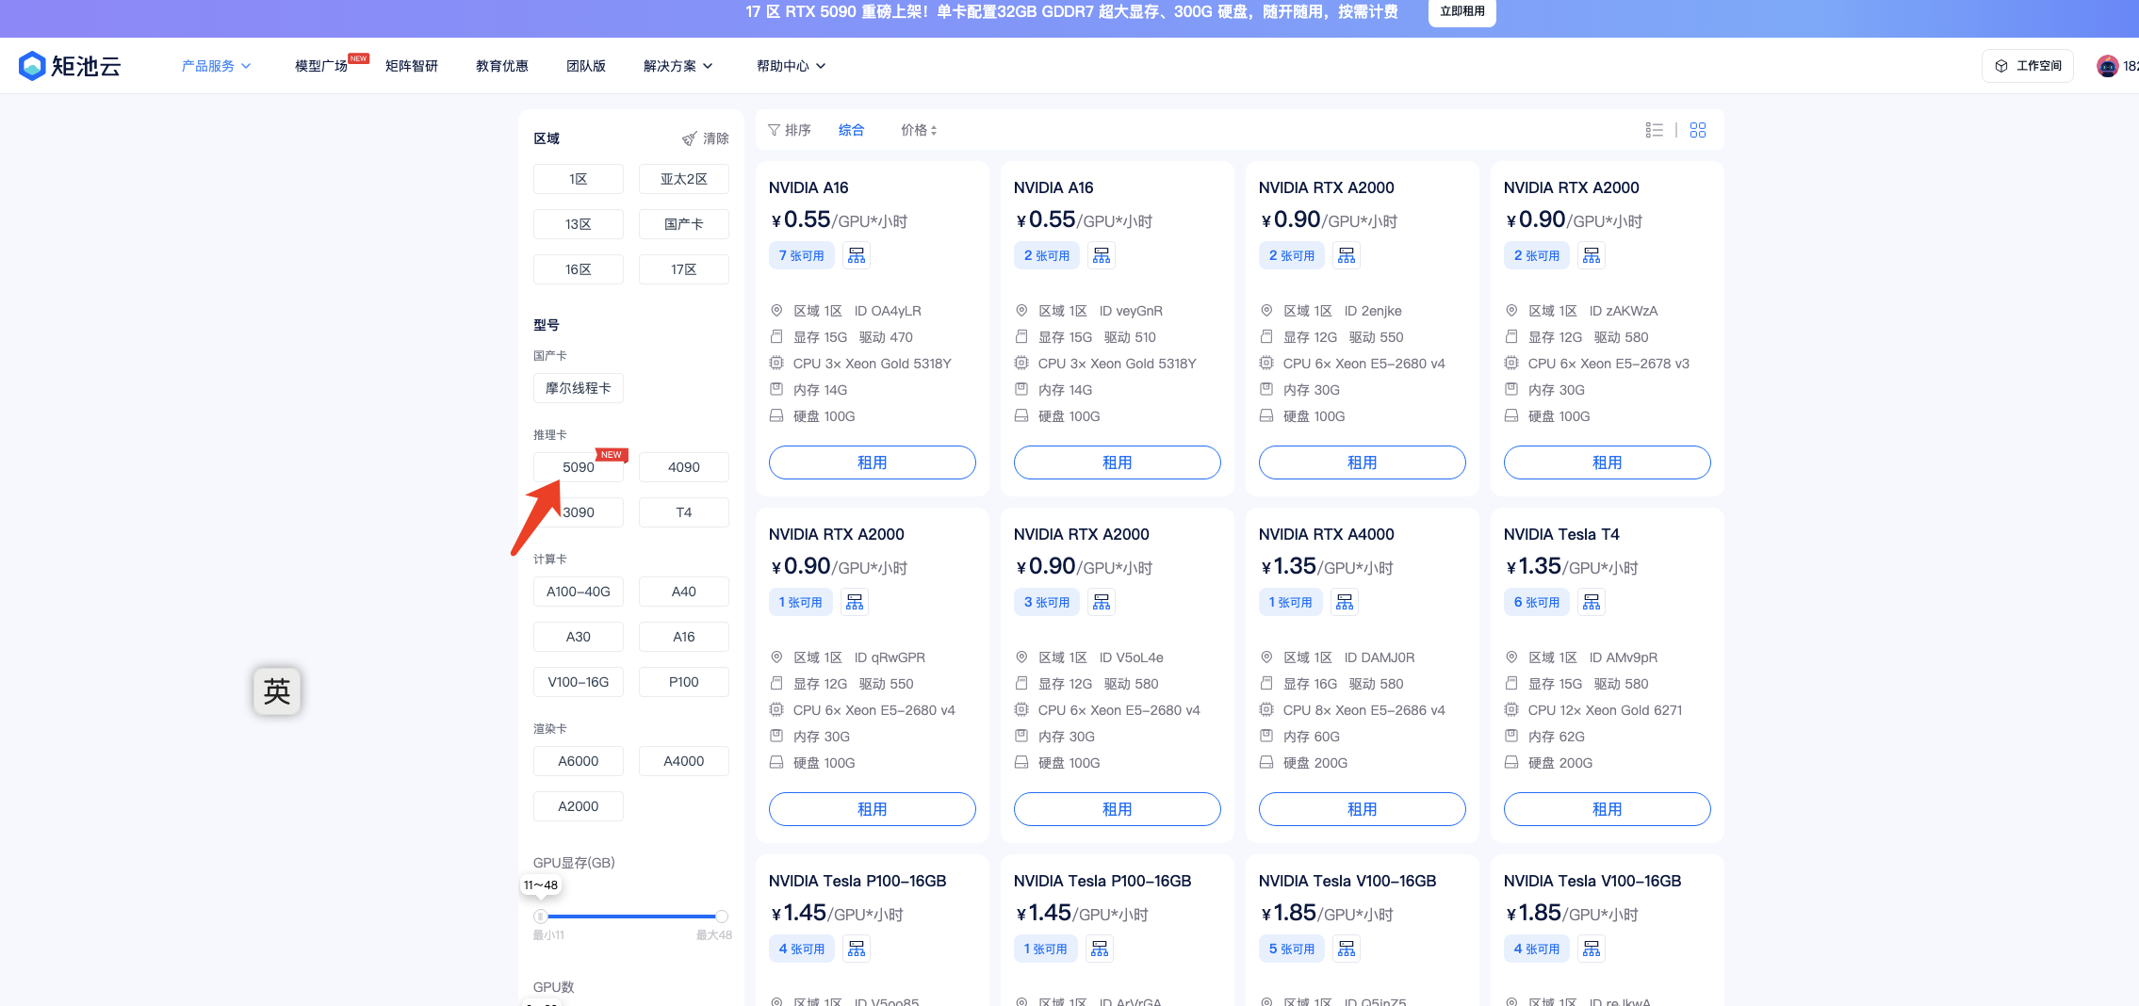
Task: Select the 摩尔线程卡 model filter
Action: click(579, 388)
